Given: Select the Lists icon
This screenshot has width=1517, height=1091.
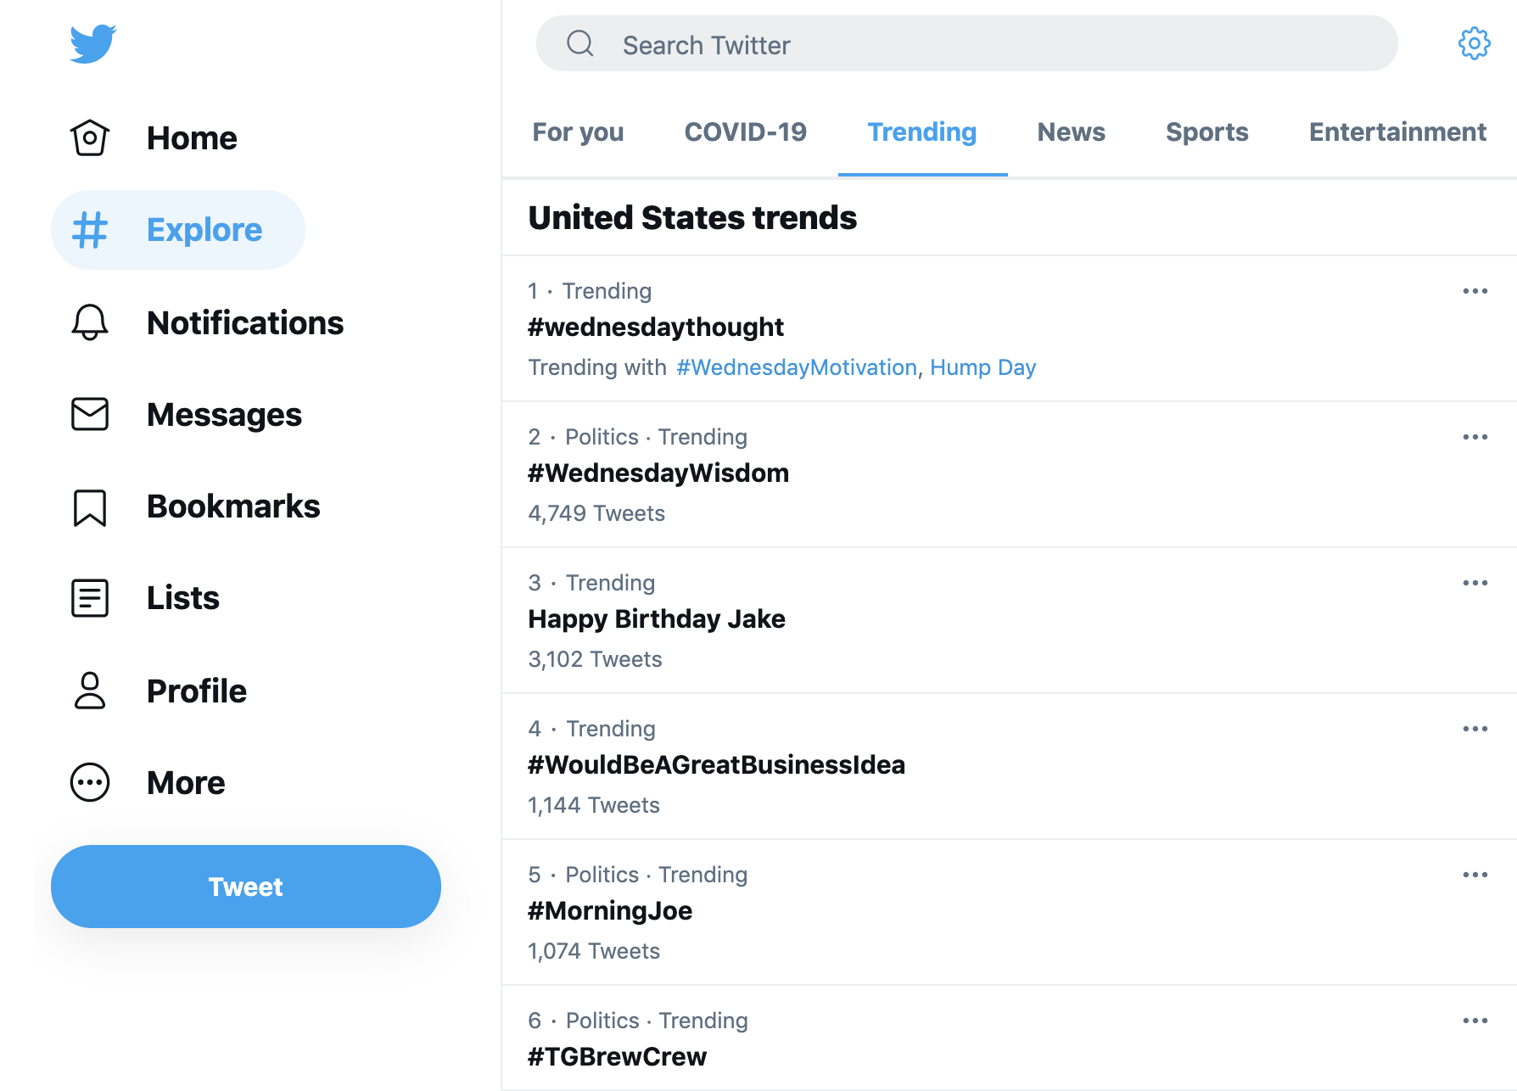Looking at the screenshot, I should click(x=89, y=597).
